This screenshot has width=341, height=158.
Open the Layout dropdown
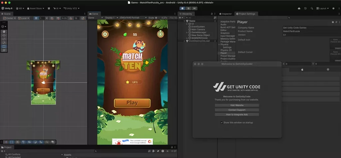322,8
